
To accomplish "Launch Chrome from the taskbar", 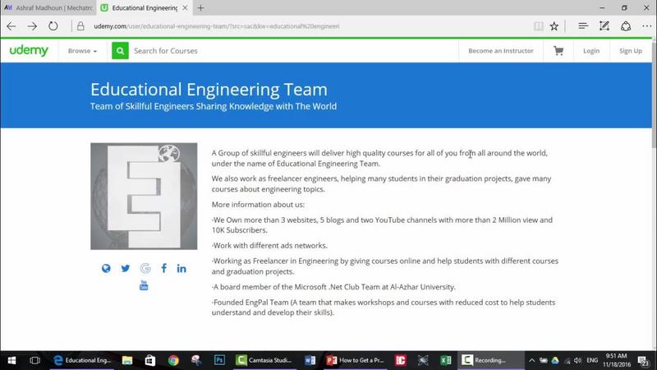I will (173, 360).
